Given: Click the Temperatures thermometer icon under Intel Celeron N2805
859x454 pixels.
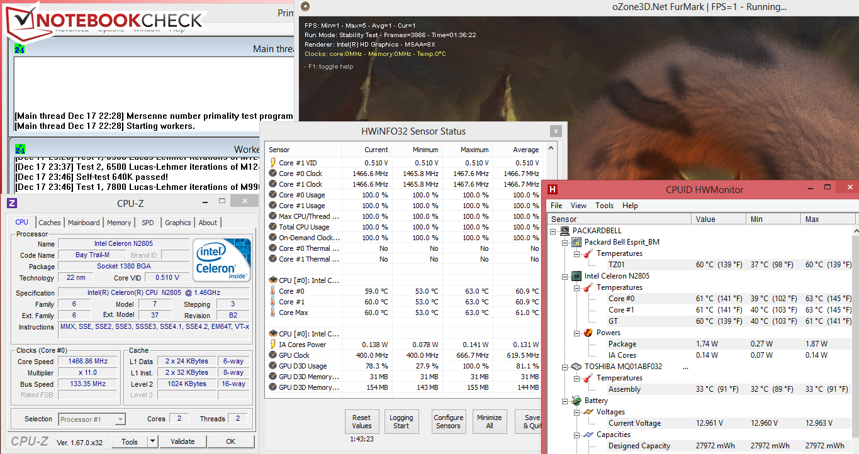Looking at the screenshot, I should (588, 287).
